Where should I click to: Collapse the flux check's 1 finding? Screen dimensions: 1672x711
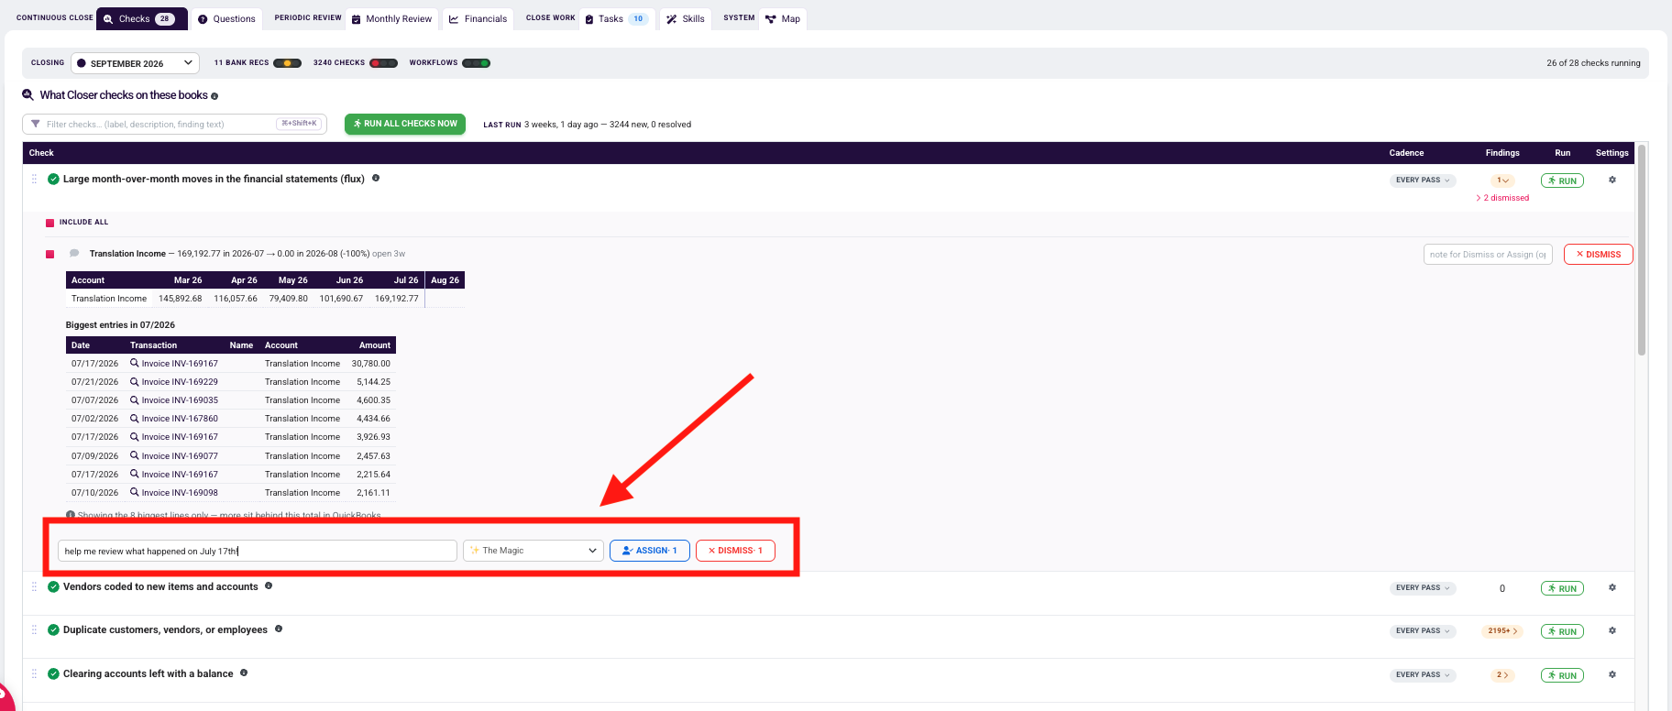tap(1502, 180)
